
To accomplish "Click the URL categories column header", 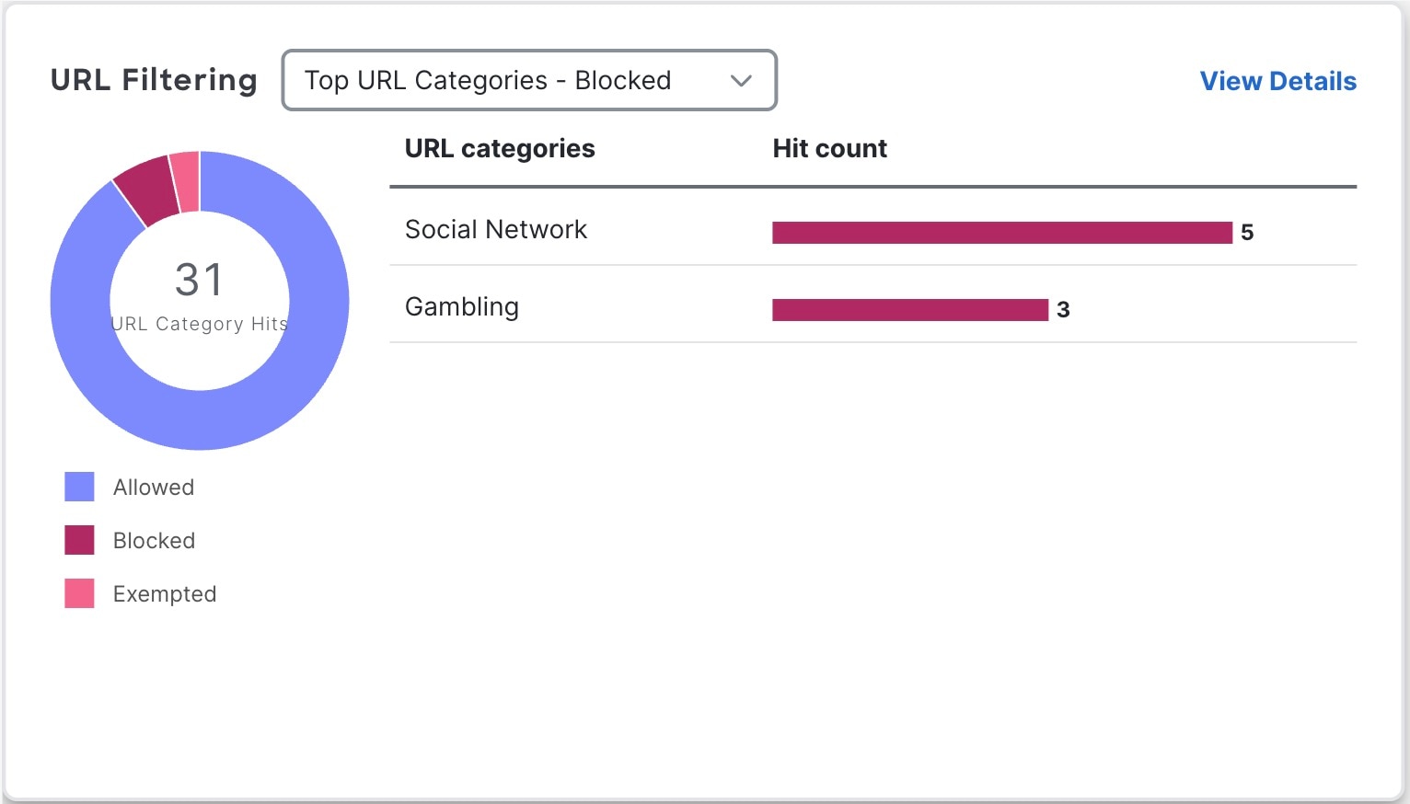I will (x=500, y=149).
